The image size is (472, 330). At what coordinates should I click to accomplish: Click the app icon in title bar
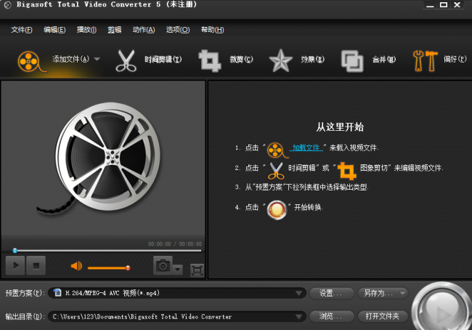(x=8, y=5)
